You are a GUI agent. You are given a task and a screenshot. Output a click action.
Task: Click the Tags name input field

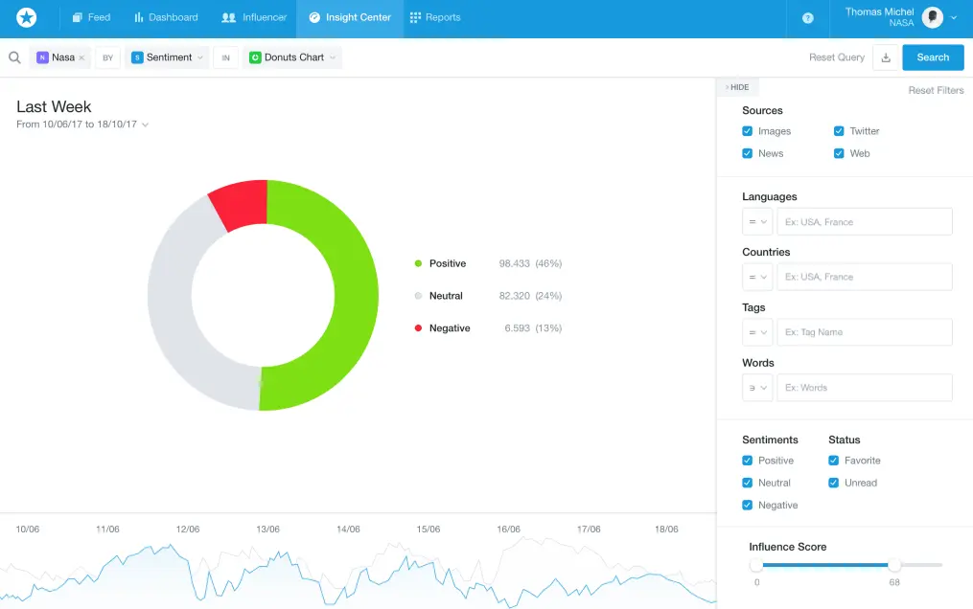[x=864, y=332]
